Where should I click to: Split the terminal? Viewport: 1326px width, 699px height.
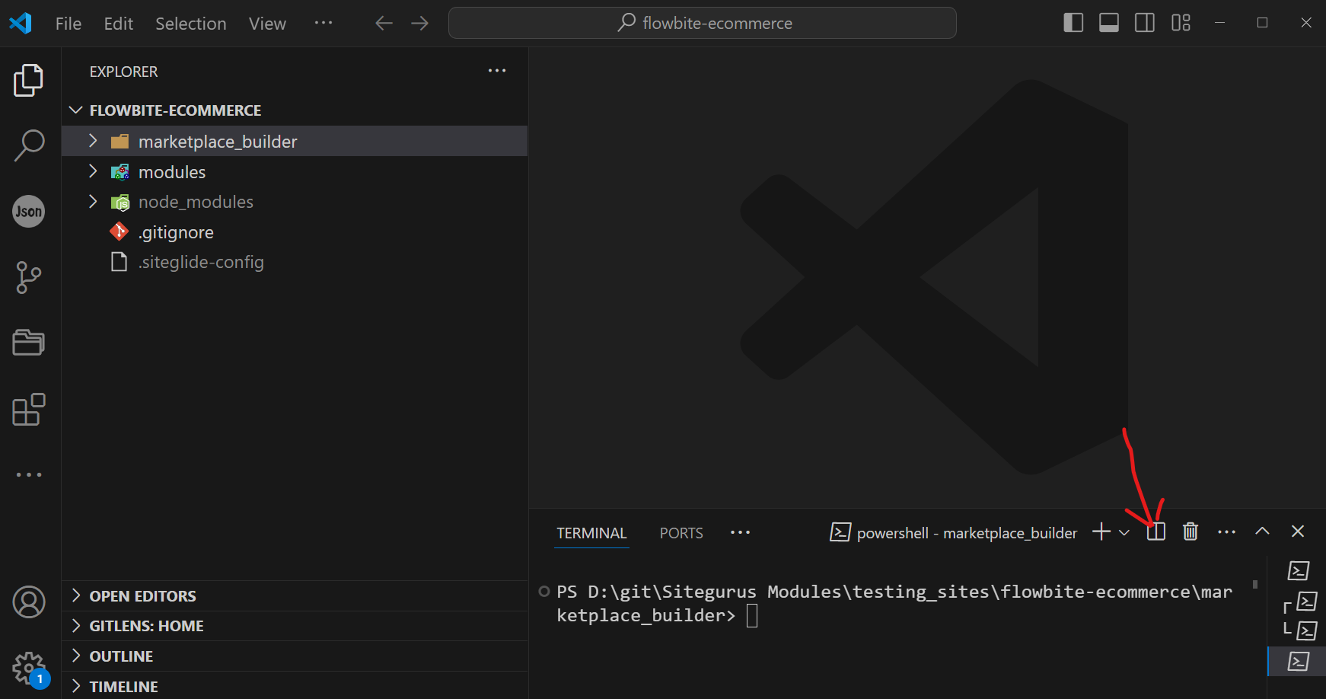tap(1155, 531)
